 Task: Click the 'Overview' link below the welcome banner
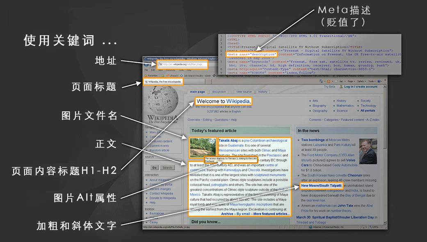194,120
